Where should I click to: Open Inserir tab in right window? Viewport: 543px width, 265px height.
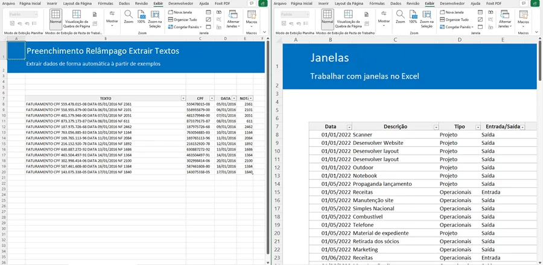(x=323, y=3)
